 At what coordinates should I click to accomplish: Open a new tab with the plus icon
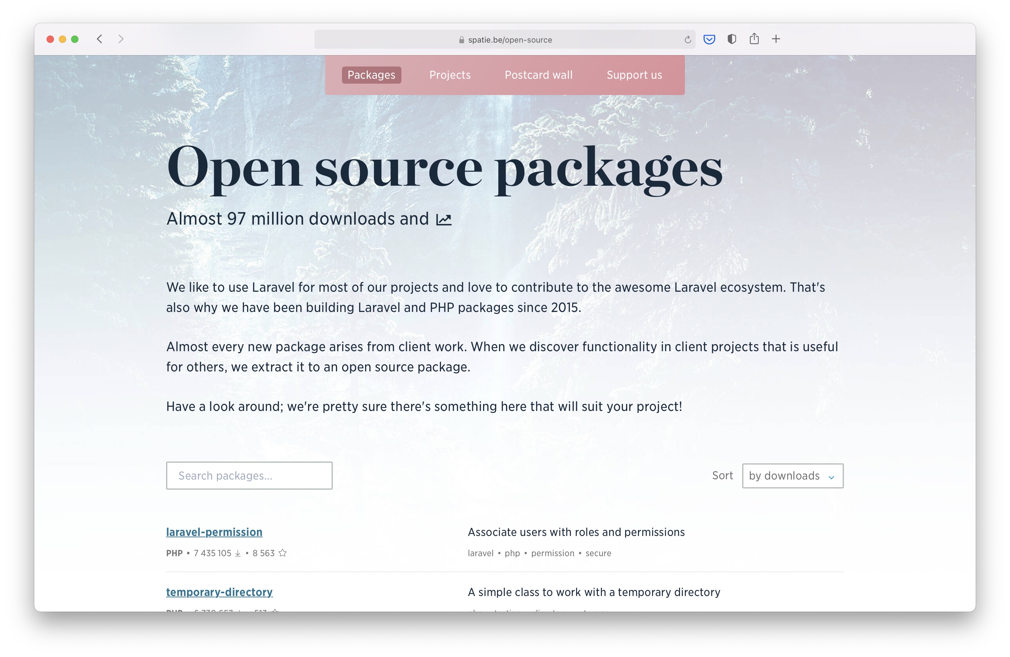click(x=776, y=39)
